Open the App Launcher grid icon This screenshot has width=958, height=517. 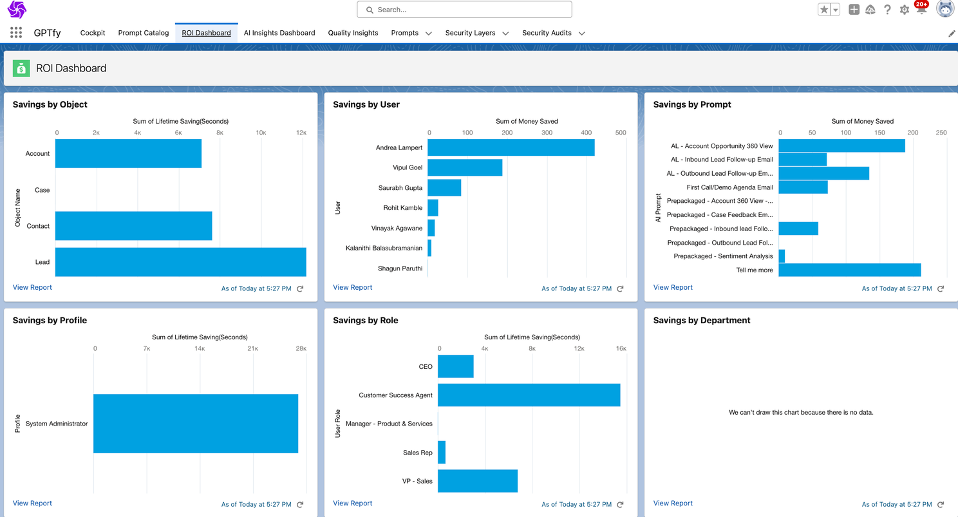[x=15, y=33]
